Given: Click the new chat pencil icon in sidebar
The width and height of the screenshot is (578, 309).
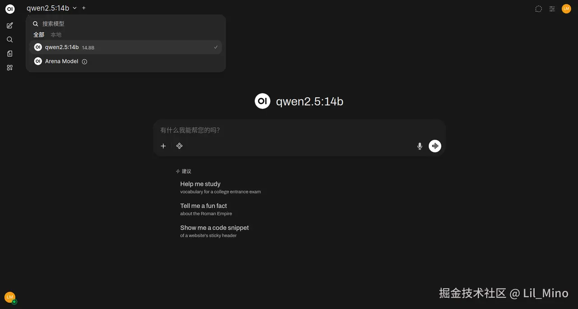Looking at the screenshot, I should 10,25.
